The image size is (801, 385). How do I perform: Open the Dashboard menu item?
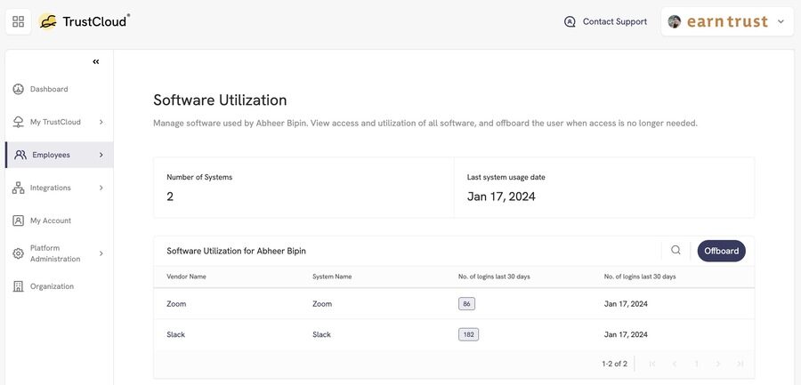[60, 89]
